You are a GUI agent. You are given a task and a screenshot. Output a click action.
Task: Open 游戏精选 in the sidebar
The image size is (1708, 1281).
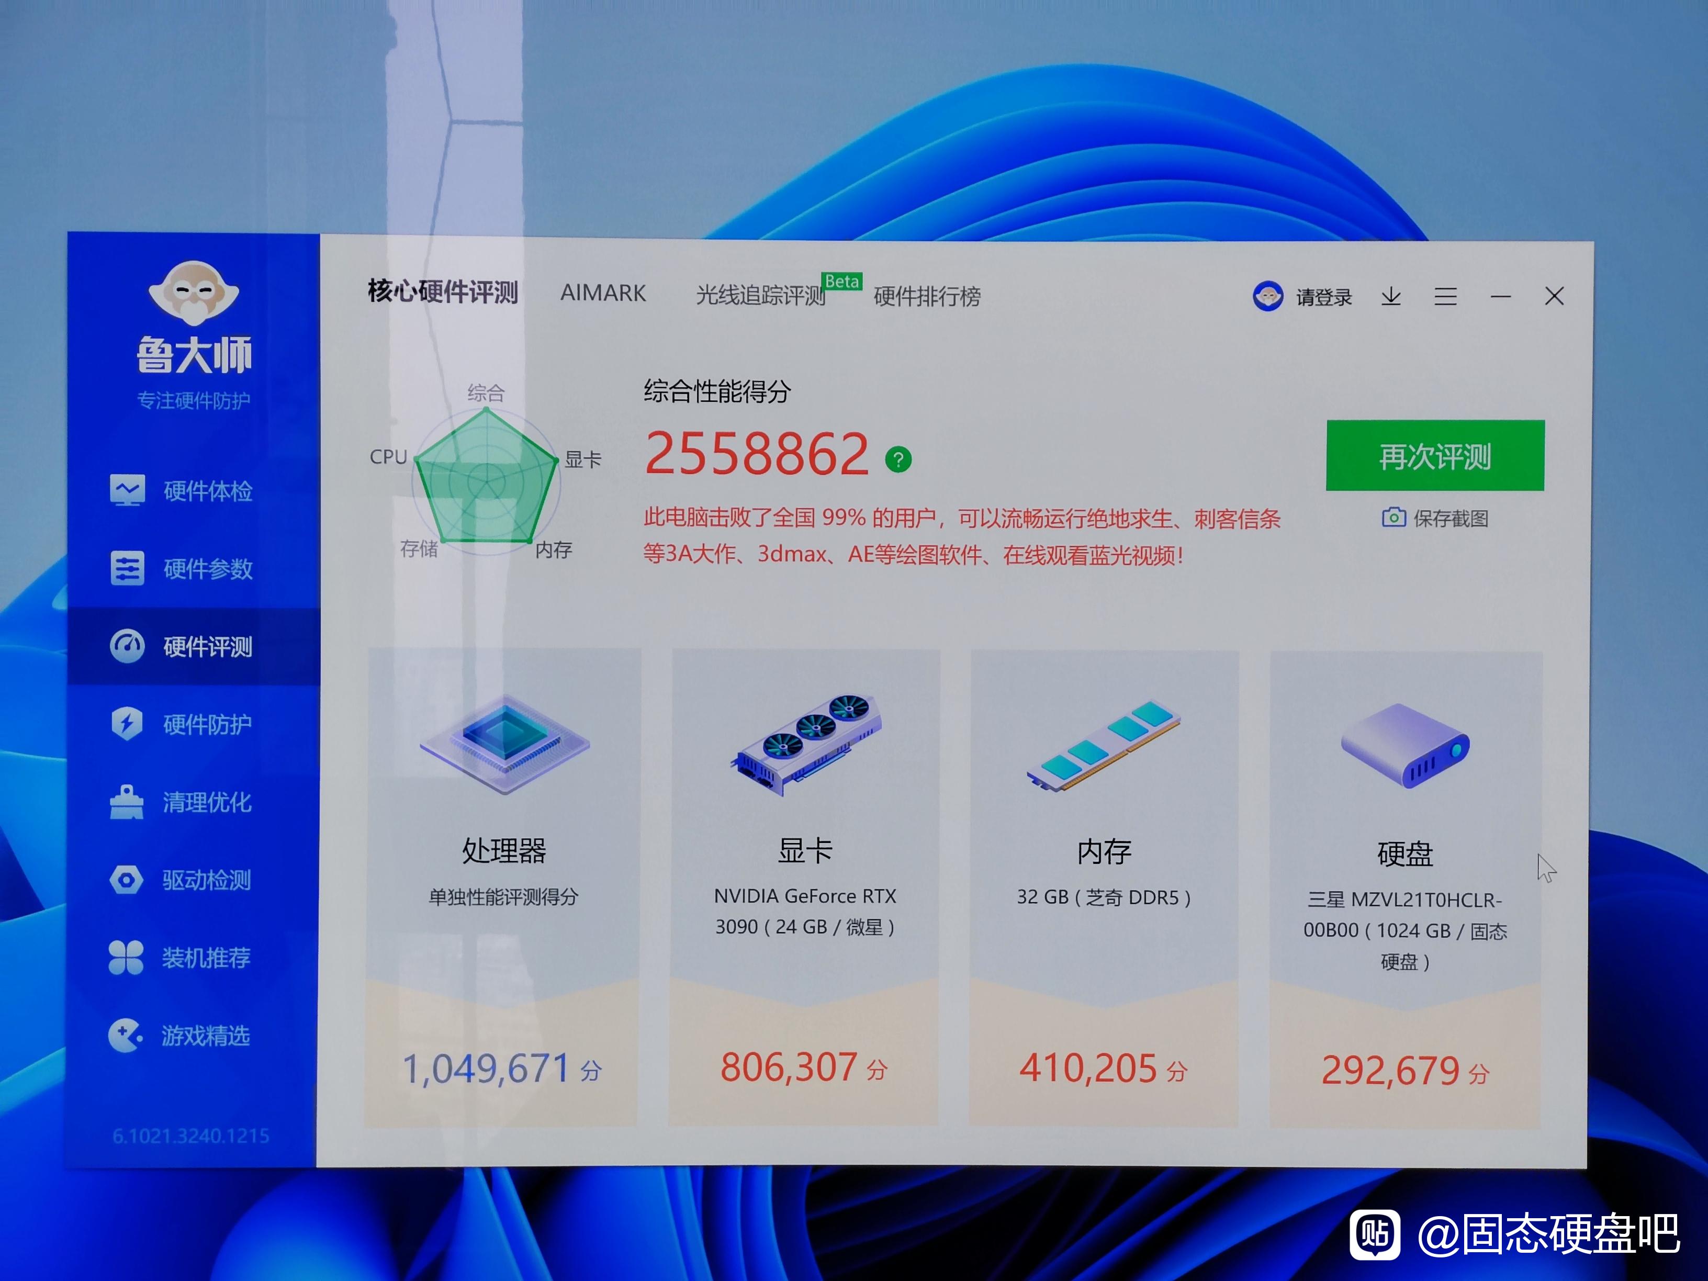[x=193, y=1035]
